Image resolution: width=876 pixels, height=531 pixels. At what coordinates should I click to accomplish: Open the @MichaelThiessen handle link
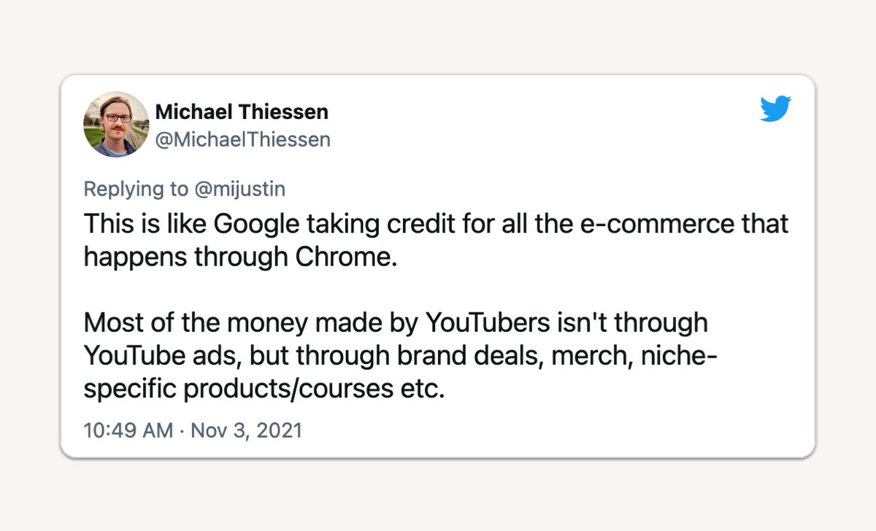coord(243,139)
